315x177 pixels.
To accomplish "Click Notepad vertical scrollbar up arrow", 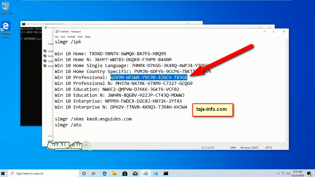I will point(287,40).
